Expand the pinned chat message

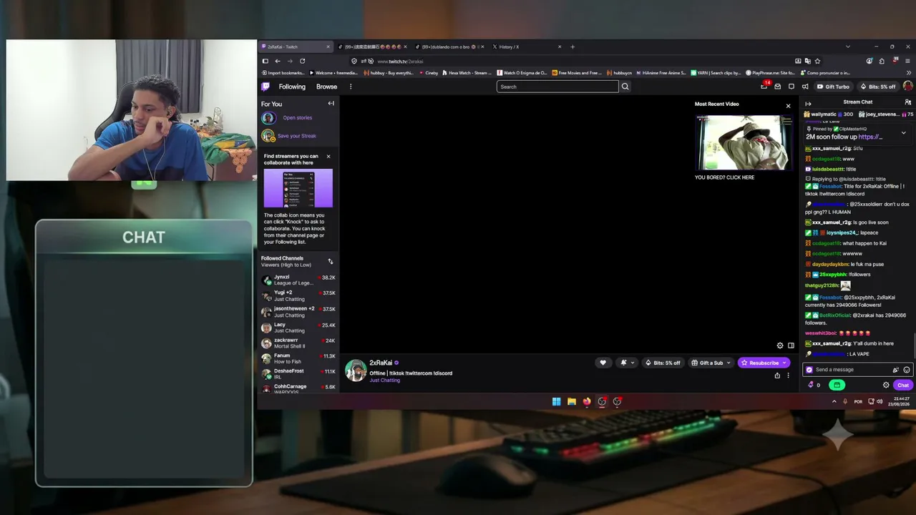tap(903, 133)
